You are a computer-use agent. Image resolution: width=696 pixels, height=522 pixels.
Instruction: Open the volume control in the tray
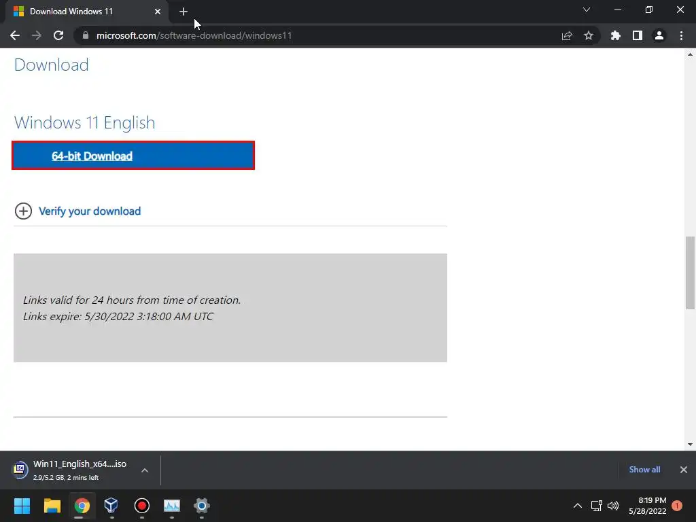tap(613, 506)
